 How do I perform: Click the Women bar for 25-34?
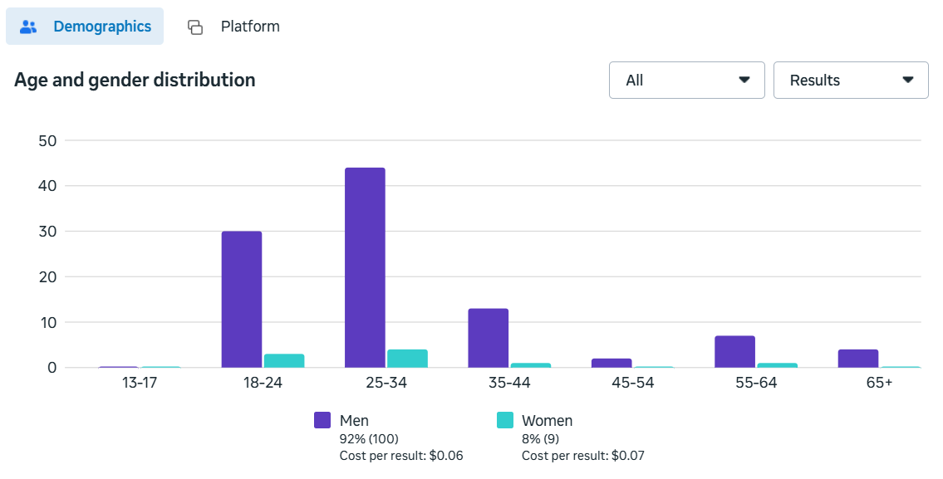pos(407,359)
